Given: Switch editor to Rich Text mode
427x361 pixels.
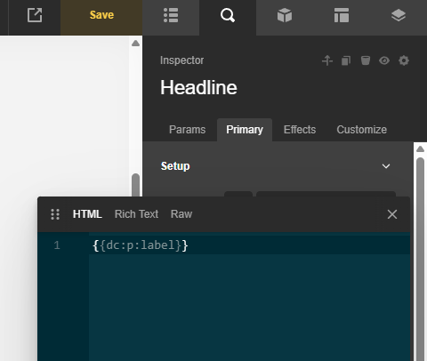Looking at the screenshot, I should [x=136, y=214].
